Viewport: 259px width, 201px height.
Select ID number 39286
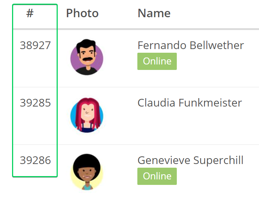[x=35, y=160]
